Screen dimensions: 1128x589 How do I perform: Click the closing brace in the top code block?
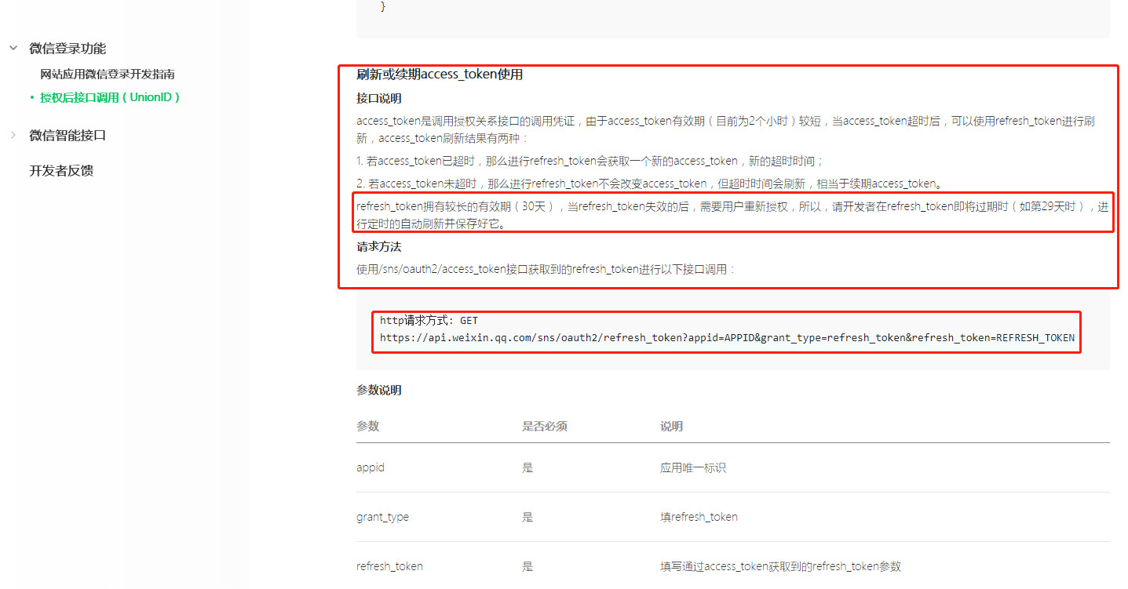pyautogui.click(x=383, y=6)
